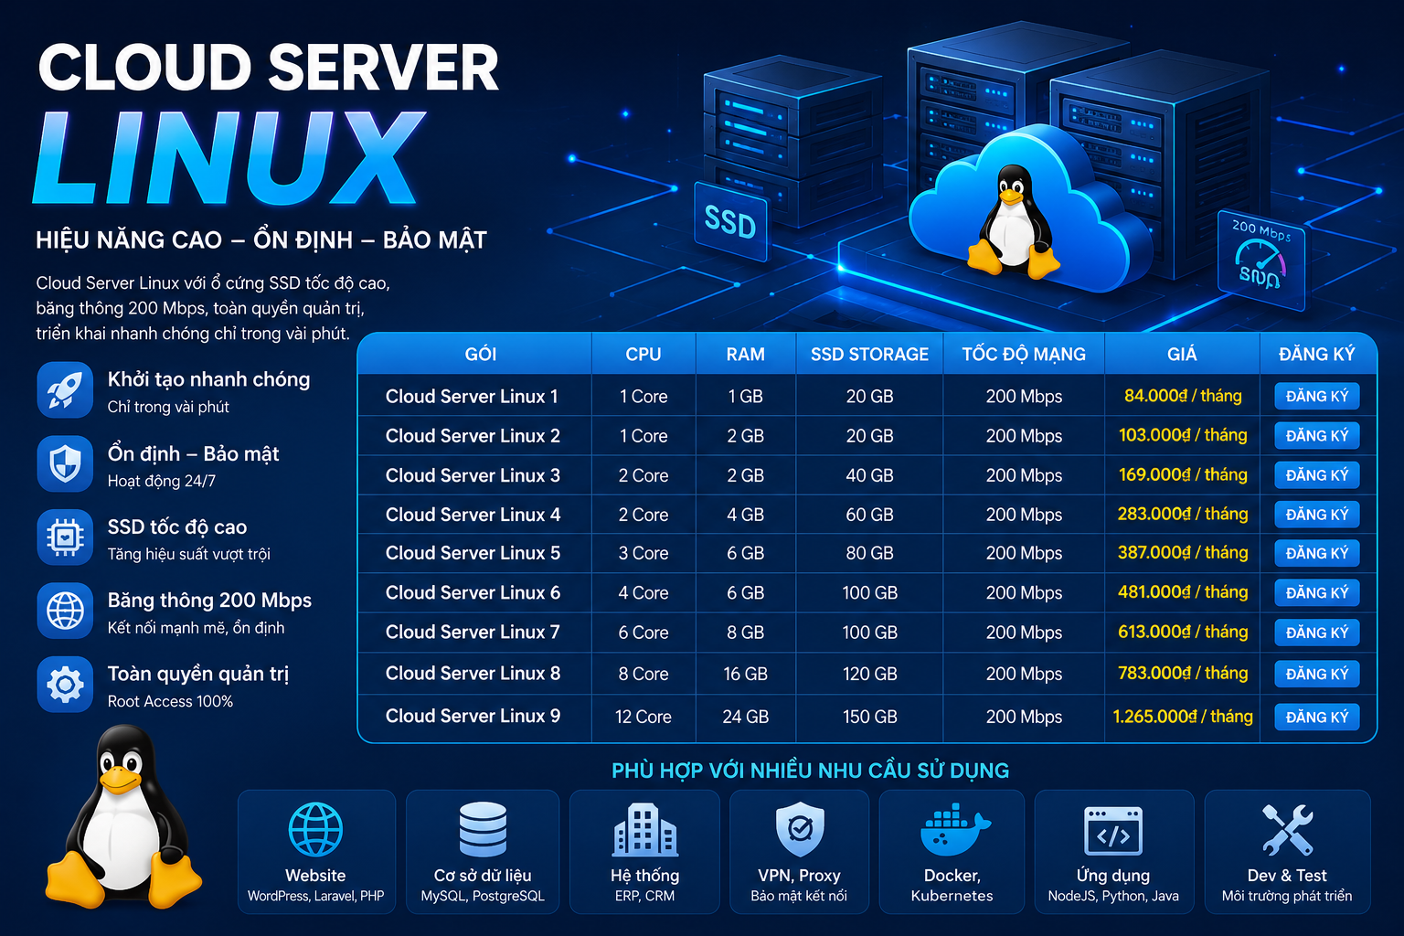
Task: Click the Hoạt động 24/7 text
Action: tap(162, 481)
